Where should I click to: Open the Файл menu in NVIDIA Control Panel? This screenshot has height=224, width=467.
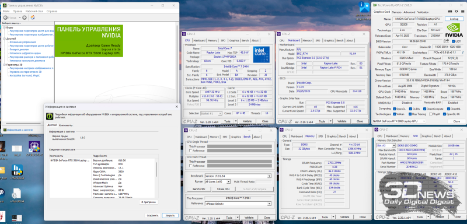tap(6, 11)
